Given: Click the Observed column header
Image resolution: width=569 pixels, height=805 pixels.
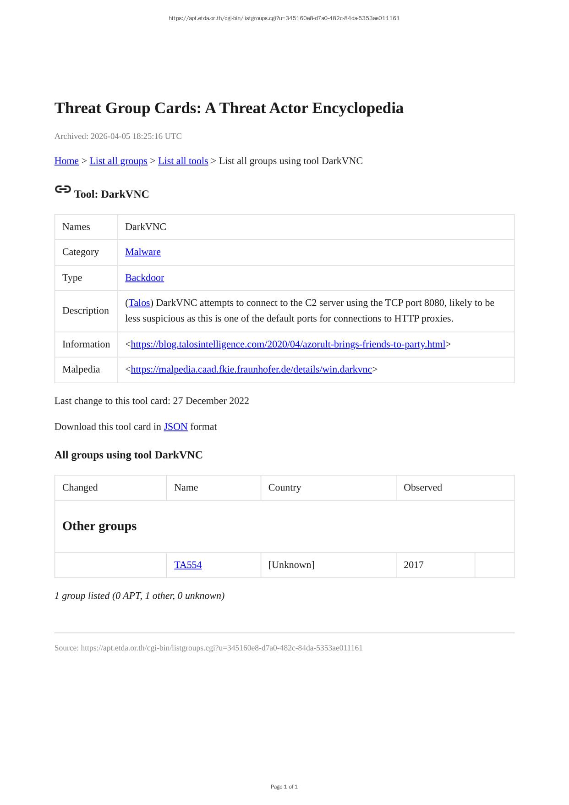Looking at the screenshot, I should click(x=422, y=487).
